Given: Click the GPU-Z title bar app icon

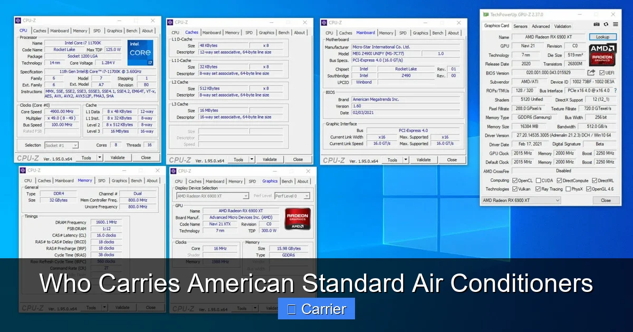Looking at the screenshot, I should pos(486,14).
